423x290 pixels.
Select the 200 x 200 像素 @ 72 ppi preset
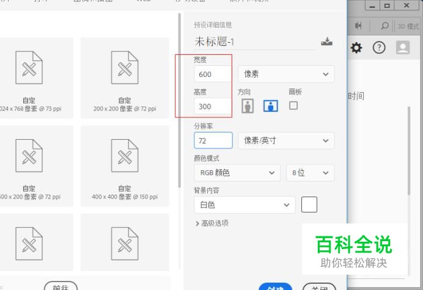point(125,78)
